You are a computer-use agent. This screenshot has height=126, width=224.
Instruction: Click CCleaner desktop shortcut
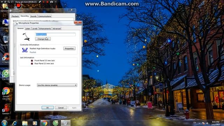point(6,58)
